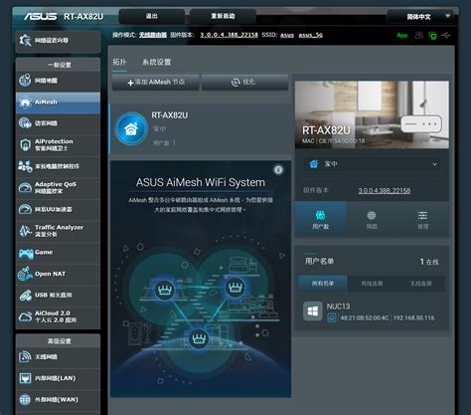Open the 无线路由器 operation mode link
Screen dimensions: 471x415
tap(153, 35)
